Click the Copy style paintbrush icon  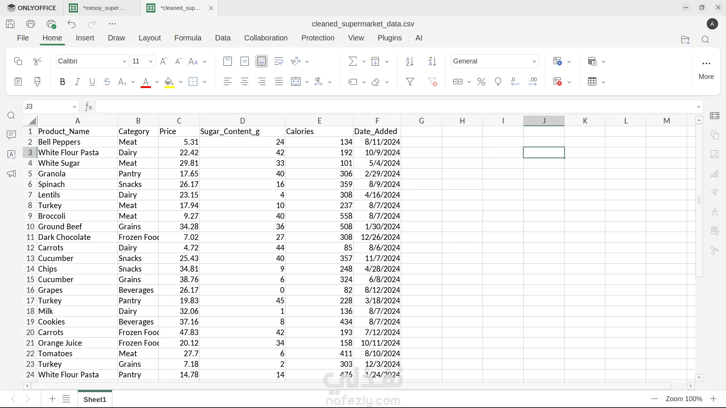37,82
